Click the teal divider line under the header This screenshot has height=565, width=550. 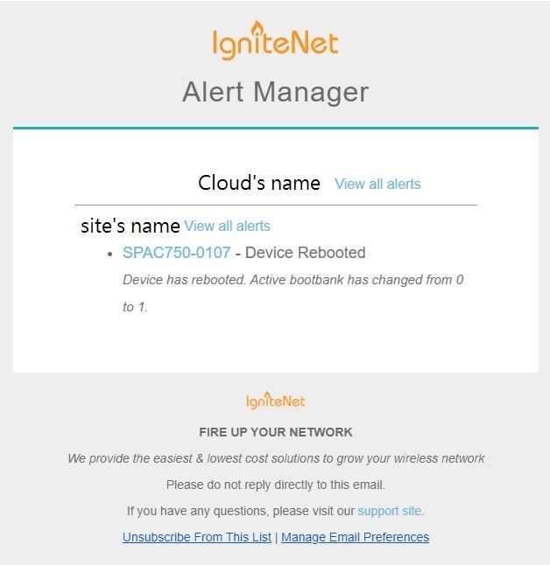point(276,128)
